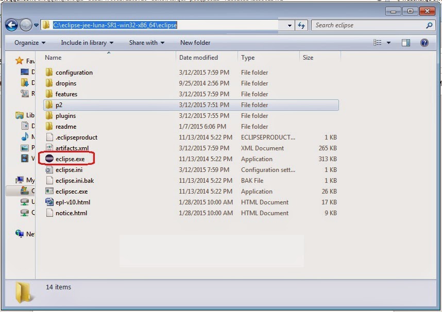Click the Pictures library icon
The height and width of the screenshot is (312, 442).
point(25,147)
